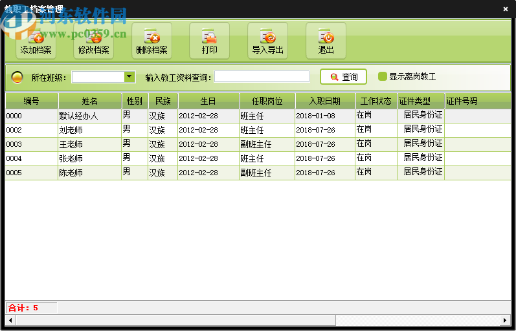The height and width of the screenshot is (331, 516).
Task: Open the 导入导出 import/export tool
Action: (267, 41)
